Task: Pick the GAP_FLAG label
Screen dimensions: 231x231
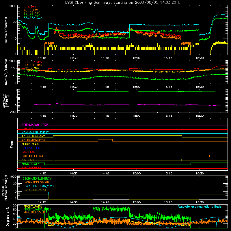Action: click(28, 128)
